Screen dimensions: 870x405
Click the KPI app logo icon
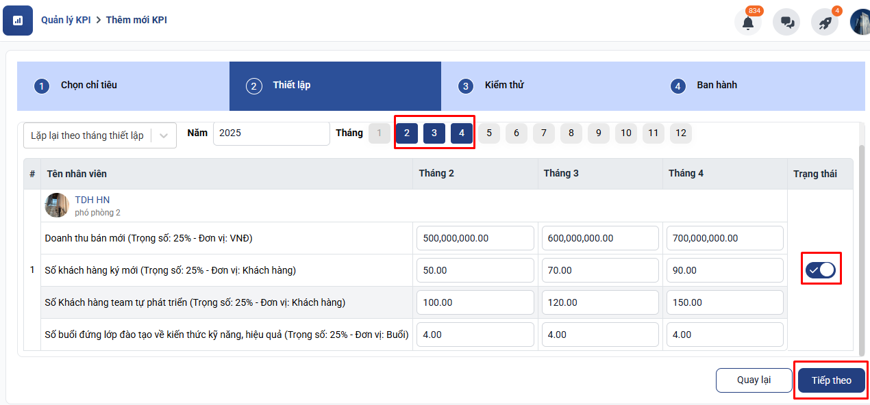[x=18, y=21]
